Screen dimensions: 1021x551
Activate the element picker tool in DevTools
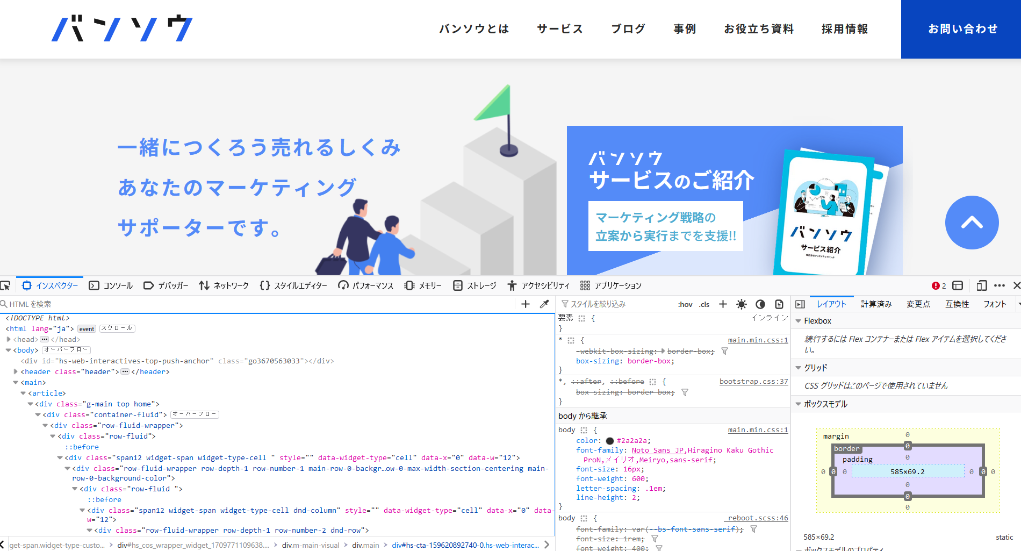pyautogui.click(x=5, y=285)
